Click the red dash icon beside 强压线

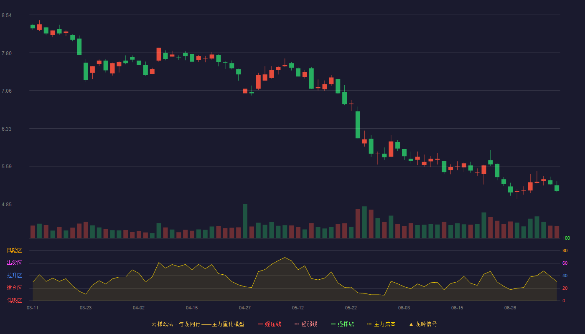[260, 324]
